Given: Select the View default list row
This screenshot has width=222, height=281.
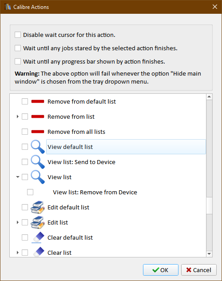Looking at the screenshot, I should (126, 147).
